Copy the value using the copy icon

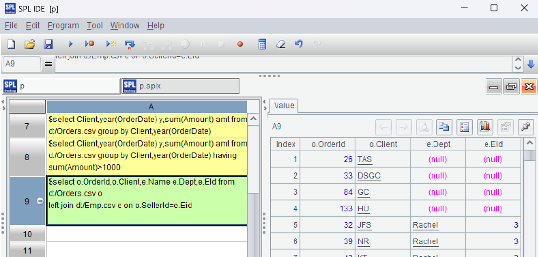(443, 127)
